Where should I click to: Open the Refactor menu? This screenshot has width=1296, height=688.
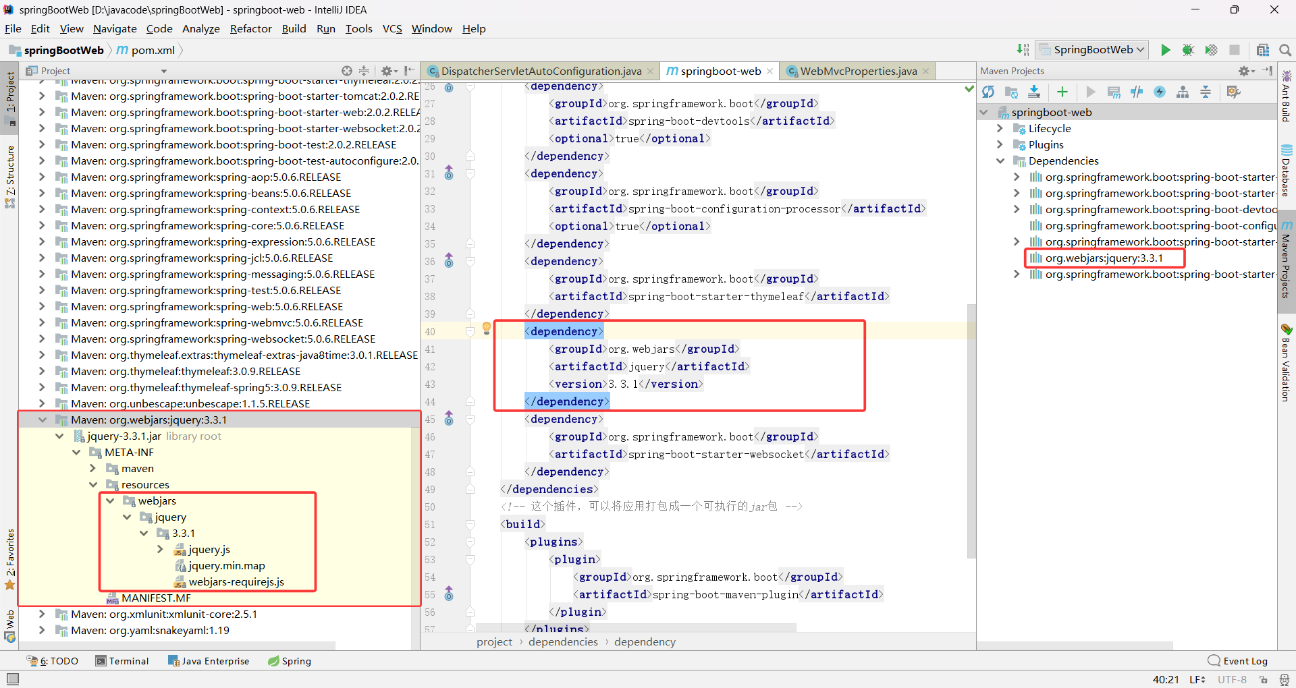click(x=250, y=28)
